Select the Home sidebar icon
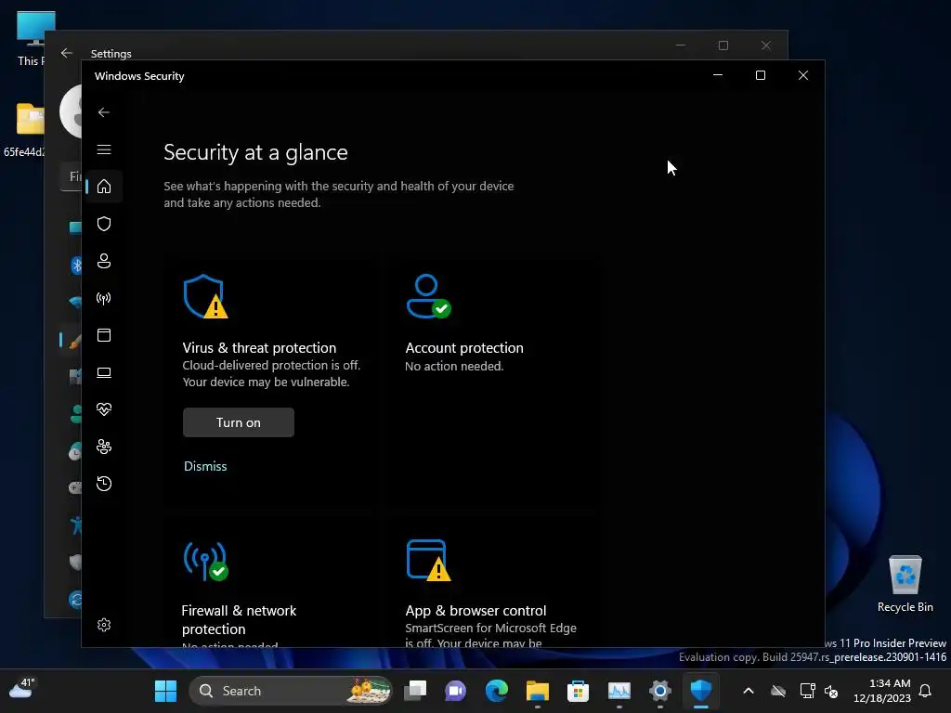 [104, 186]
